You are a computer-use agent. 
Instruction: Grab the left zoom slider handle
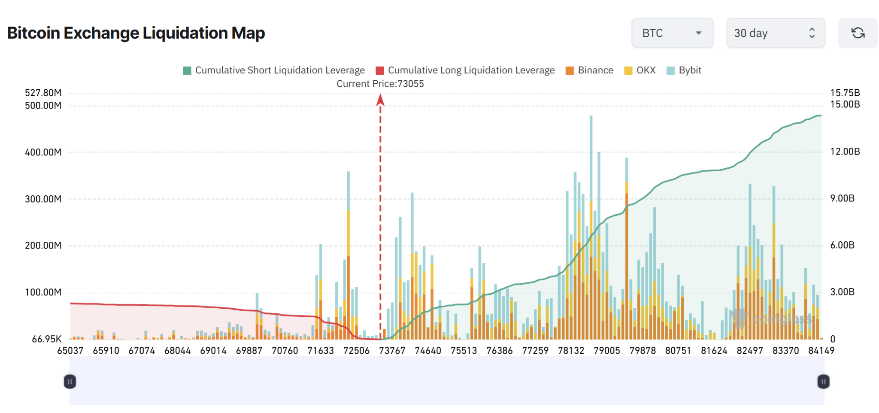(70, 381)
